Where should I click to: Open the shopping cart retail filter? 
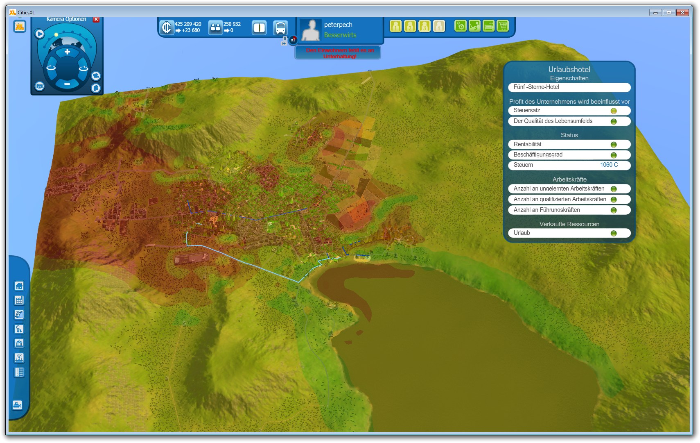tap(503, 26)
